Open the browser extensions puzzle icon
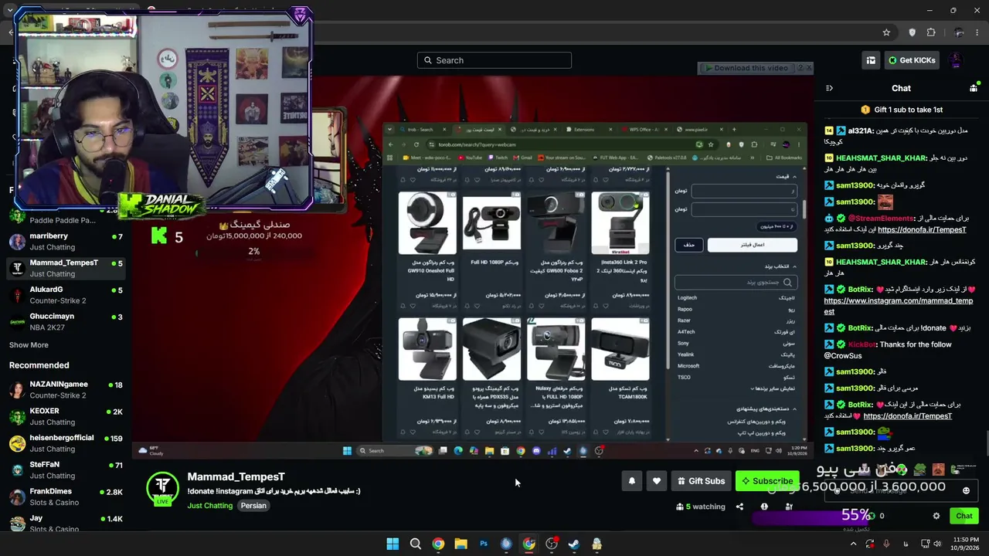Screen dimensions: 989x556 click(x=931, y=32)
